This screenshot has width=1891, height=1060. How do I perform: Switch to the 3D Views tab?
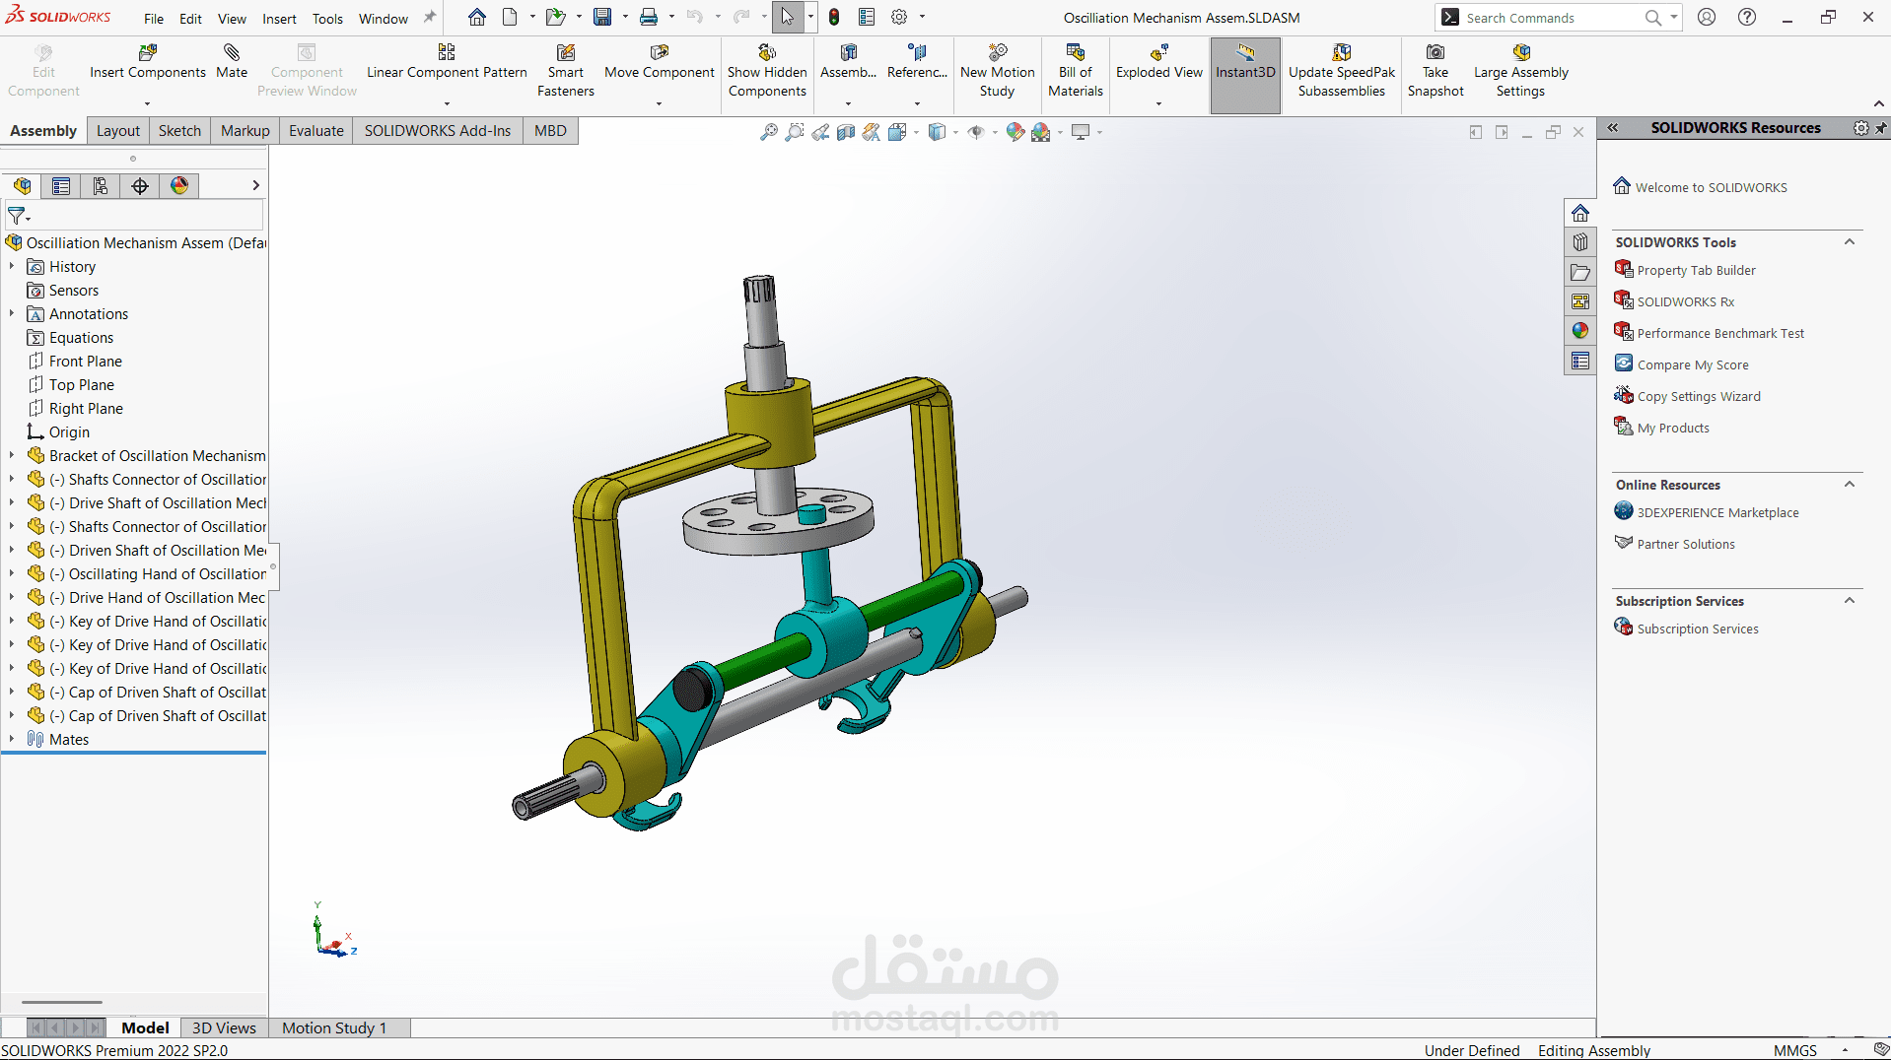pos(224,1027)
